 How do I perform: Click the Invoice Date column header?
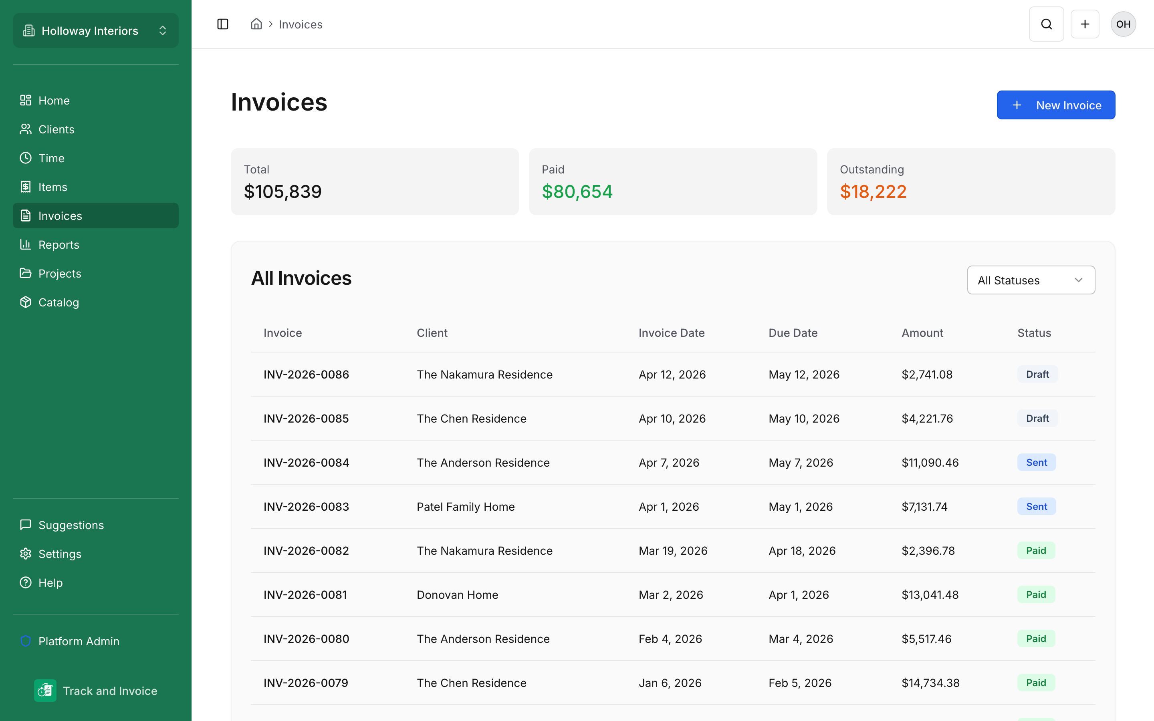pyautogui.click(x=672, y=333)
